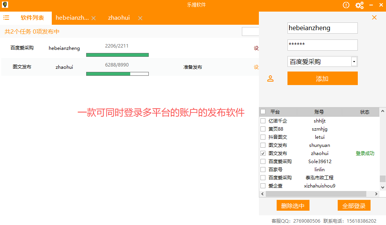
Task: Uncheck the zhaohui account checkbox
Action: (263, 153)
